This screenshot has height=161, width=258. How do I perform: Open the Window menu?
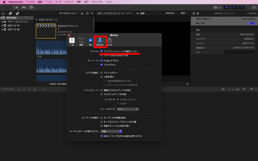[x=97, y=2]
